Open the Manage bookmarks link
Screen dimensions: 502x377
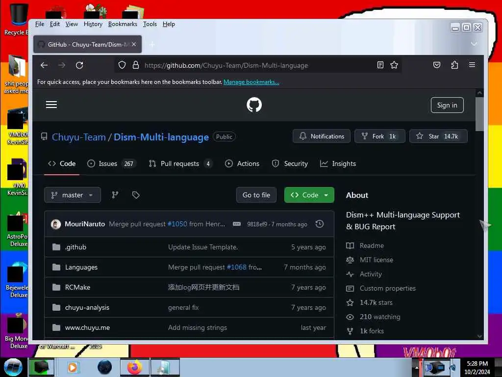[251, 82]
